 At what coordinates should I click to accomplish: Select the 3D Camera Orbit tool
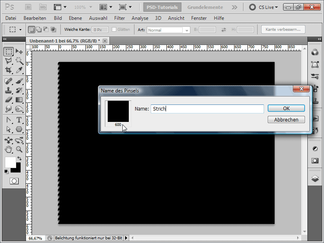[x=19, y=140]
